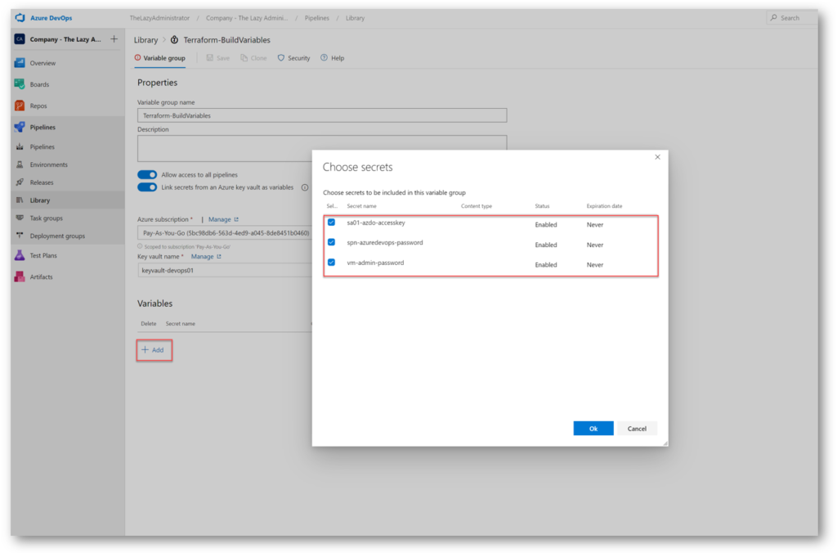Click the Environments icon in sidebar
This screenshot has width=837, height=553.
[20, 164]
